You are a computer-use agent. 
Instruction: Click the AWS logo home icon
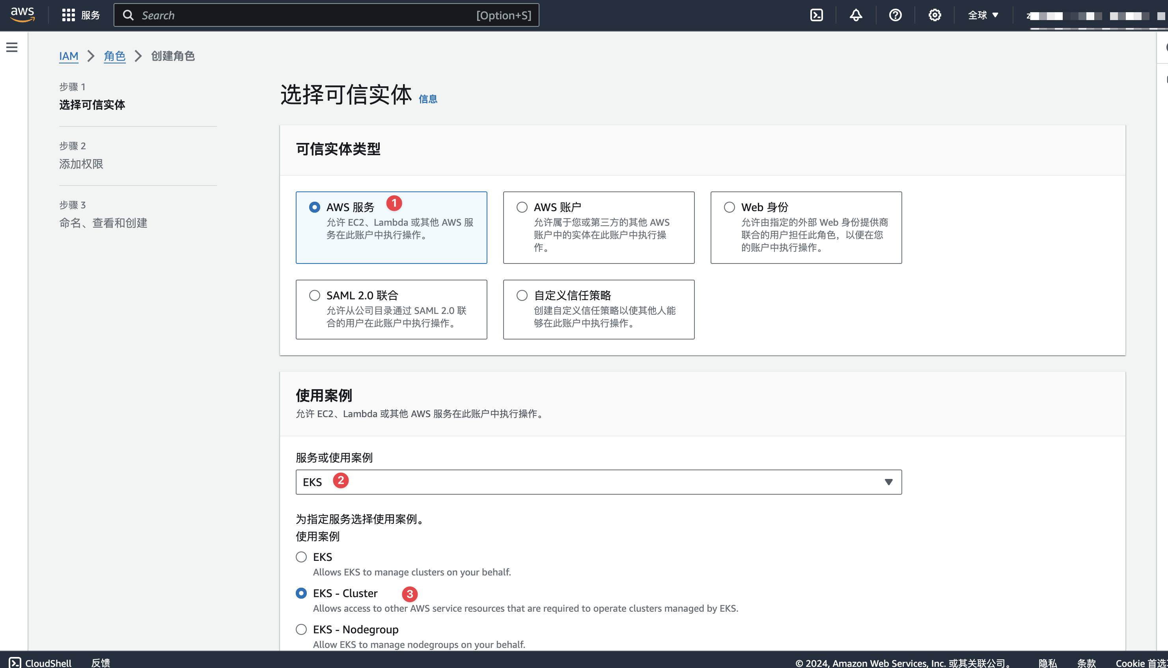pos(22,15)
